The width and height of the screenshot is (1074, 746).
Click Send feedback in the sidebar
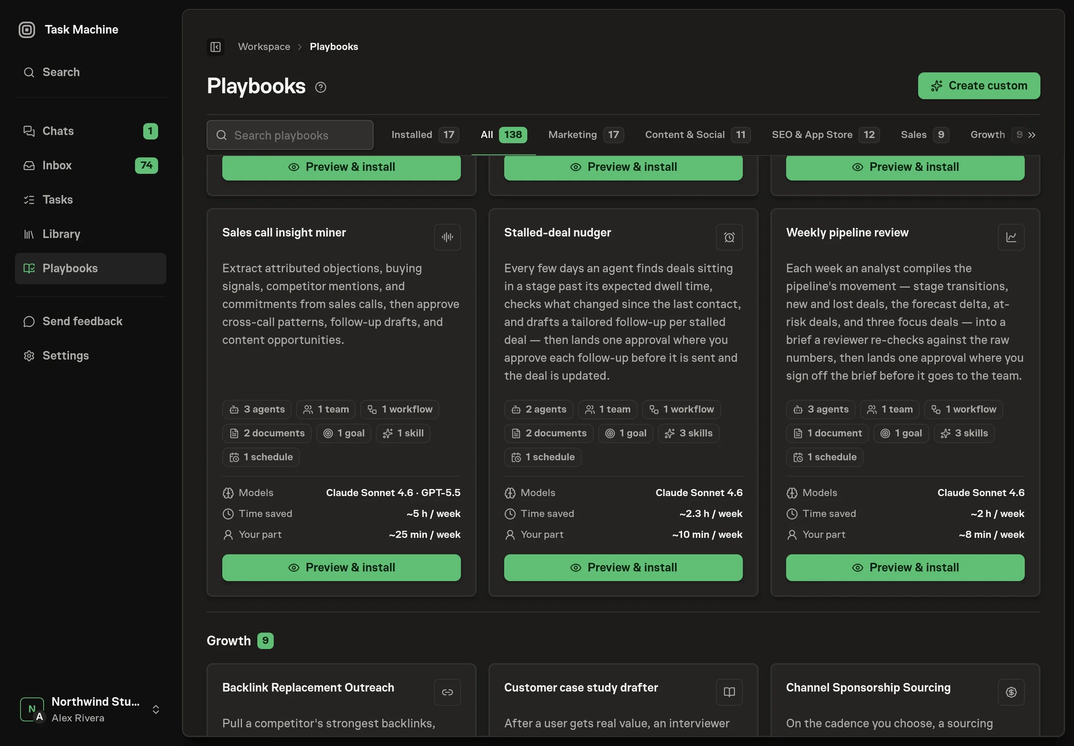pyautogui.click(x=91, y=322)
